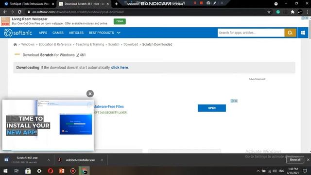Open Settings gear on the taskbar
The image size is (311, 175).
pos(39,171)
